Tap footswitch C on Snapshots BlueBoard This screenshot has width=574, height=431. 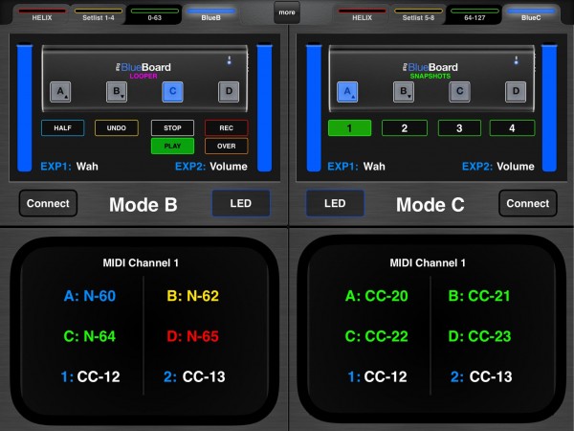tap(460, 92)
